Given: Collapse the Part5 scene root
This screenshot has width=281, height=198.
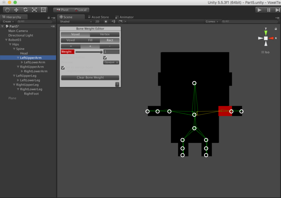Looking at the screenshot, I should point(2,26).
